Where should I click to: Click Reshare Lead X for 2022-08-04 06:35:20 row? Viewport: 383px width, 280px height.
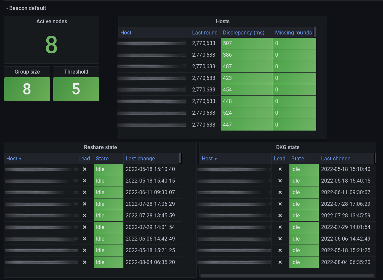point(84,262)
